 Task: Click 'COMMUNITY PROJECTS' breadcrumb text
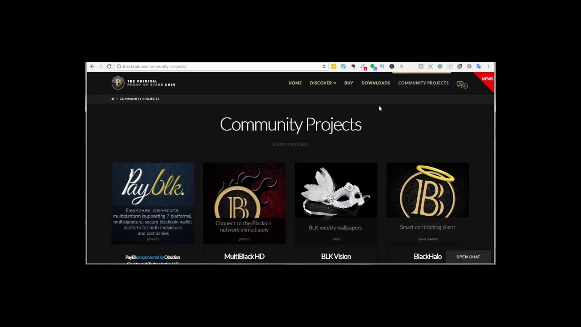tap(139, 99)
